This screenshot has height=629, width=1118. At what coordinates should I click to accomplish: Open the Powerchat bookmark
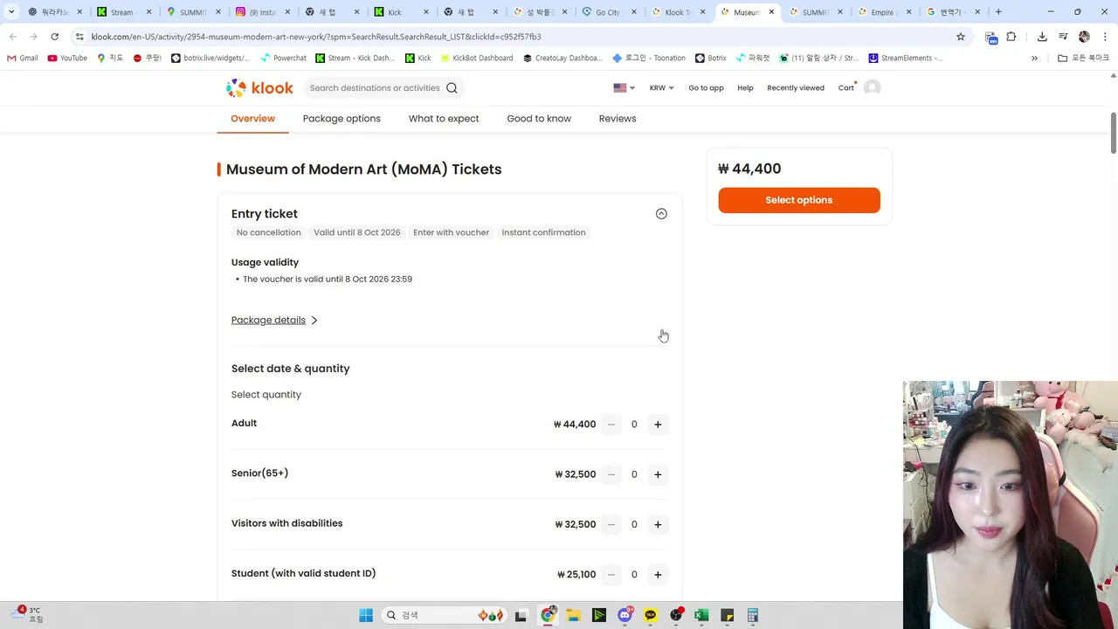(283, 58)
